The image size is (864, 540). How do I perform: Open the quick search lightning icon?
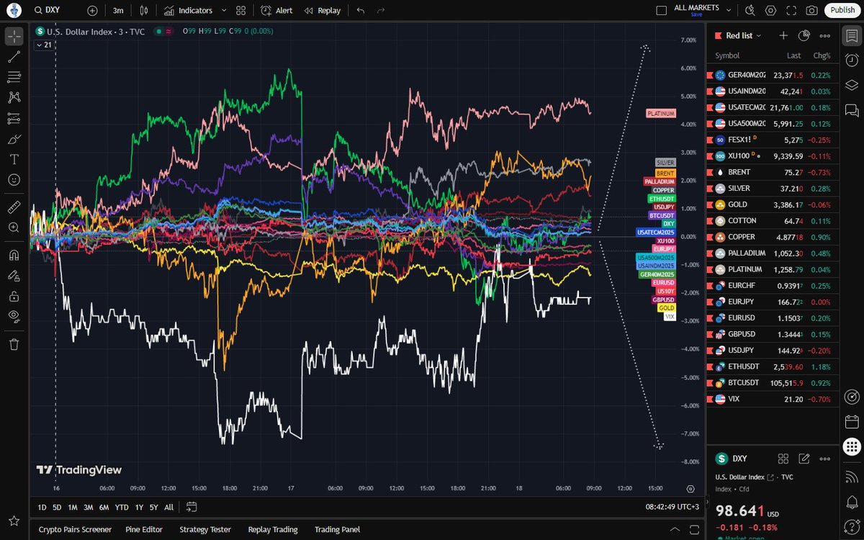pyautogui.click(x=750, y=11)
